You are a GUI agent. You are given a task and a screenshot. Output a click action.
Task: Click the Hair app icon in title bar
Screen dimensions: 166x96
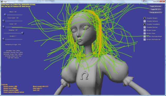[2, 2]
